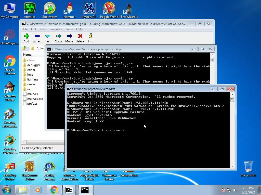Open the Atomica desktop shortcut
The image size is (261, 195).
(x=30, y=10)
